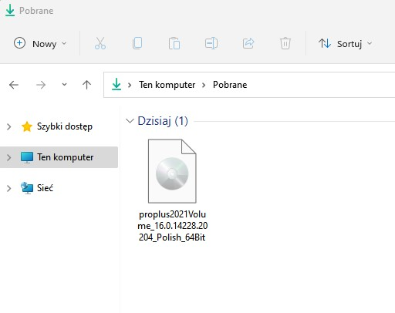
Task: Go forward with the right arrow
Action: tap(41, 85)
